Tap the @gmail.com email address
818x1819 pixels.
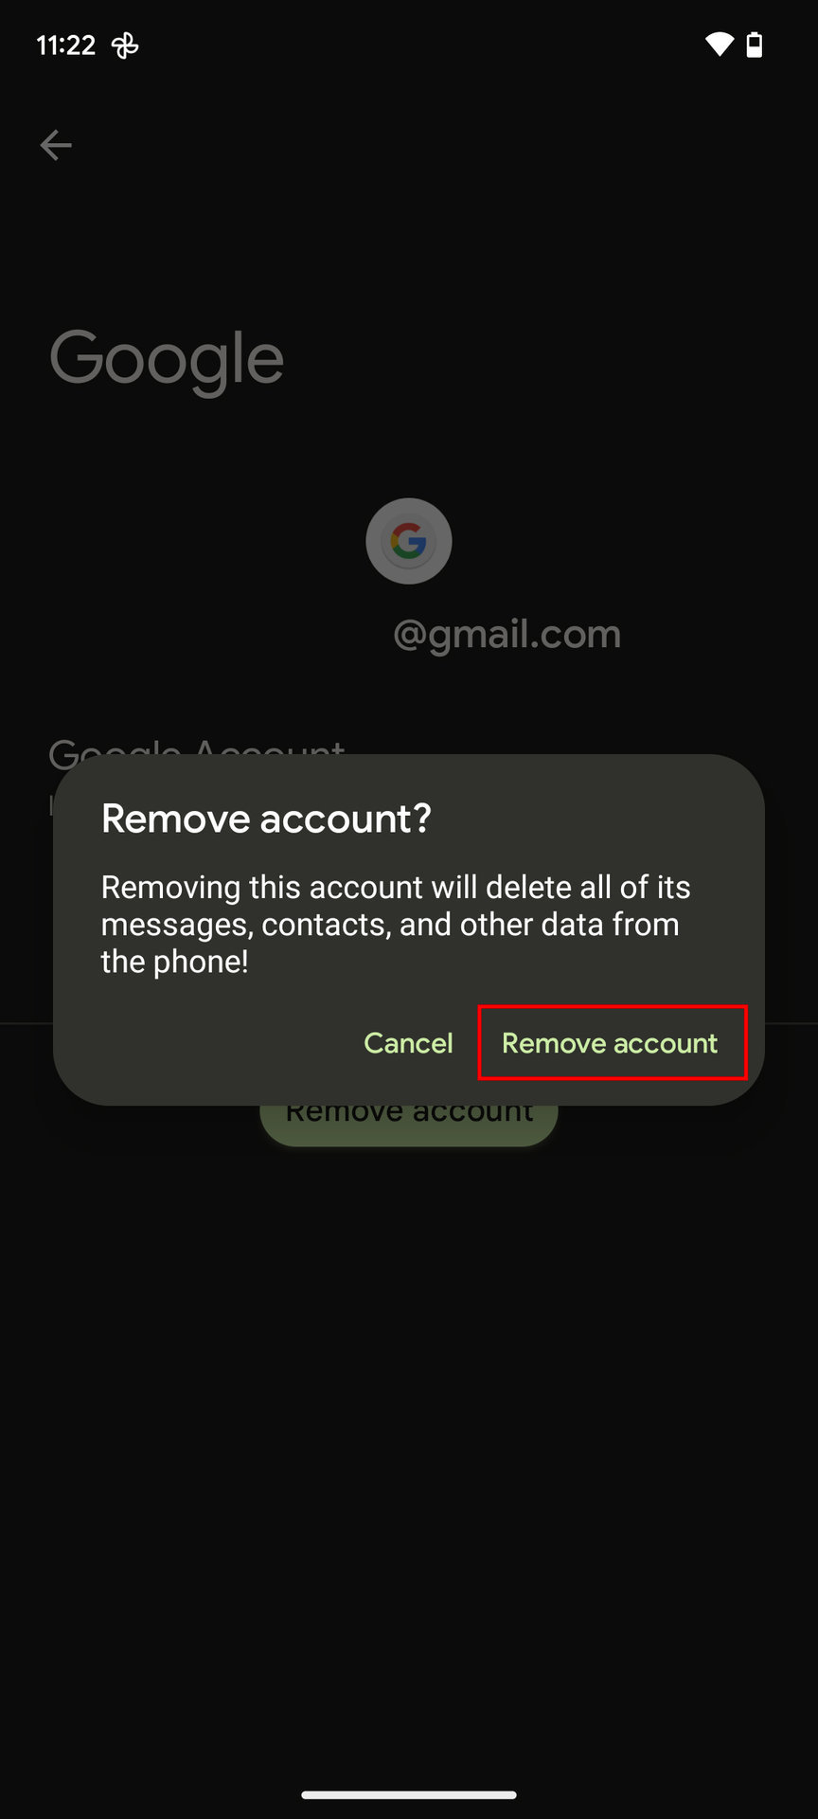pos(507,634)
